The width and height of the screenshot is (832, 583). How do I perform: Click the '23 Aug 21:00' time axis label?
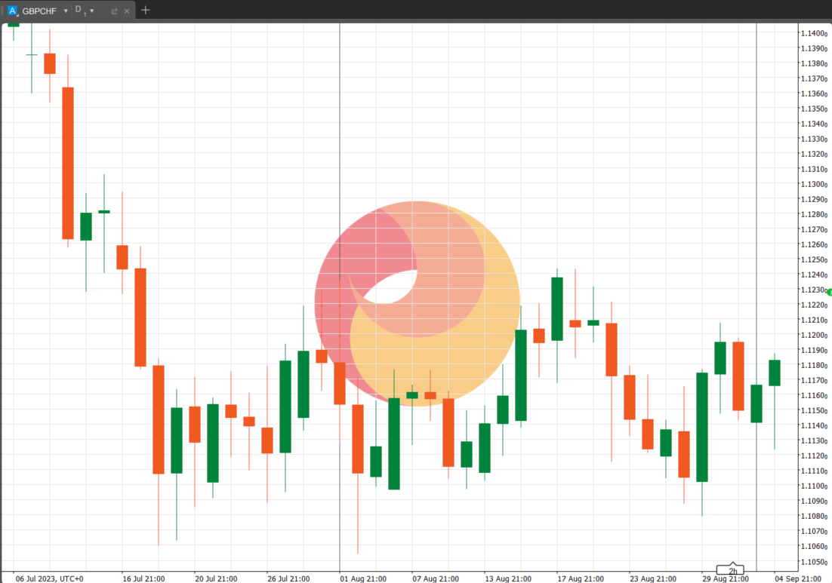point(652,578)
